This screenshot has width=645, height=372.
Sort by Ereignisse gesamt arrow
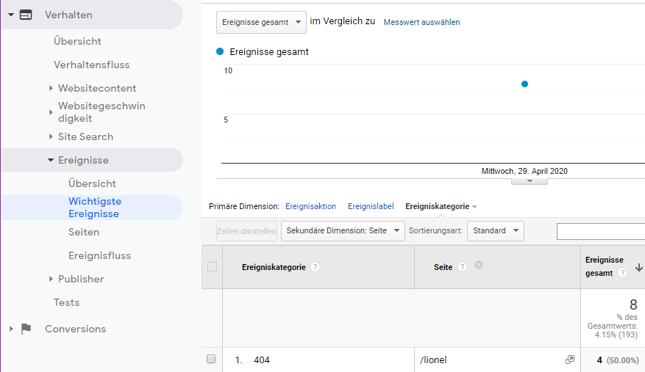coord(639,267)
